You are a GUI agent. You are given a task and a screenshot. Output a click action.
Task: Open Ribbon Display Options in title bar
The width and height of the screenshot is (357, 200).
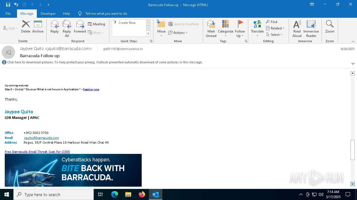tap(312, 4)
